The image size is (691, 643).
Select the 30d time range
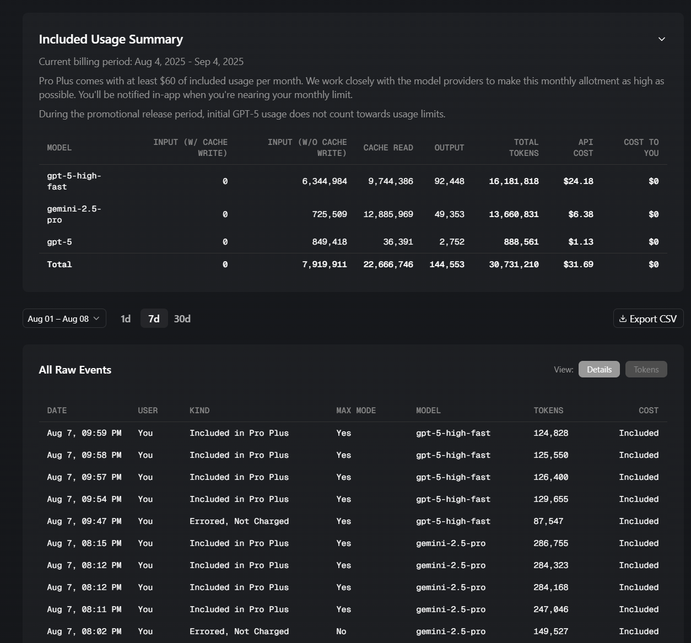click(x=182, y=318)
